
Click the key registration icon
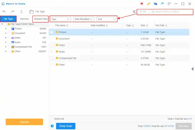click(x=149, y=4)
